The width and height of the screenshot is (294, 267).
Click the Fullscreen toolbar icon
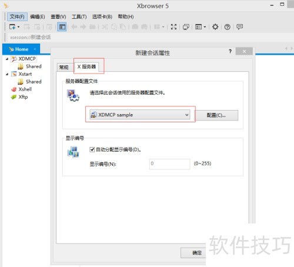(x=173, y=26)
